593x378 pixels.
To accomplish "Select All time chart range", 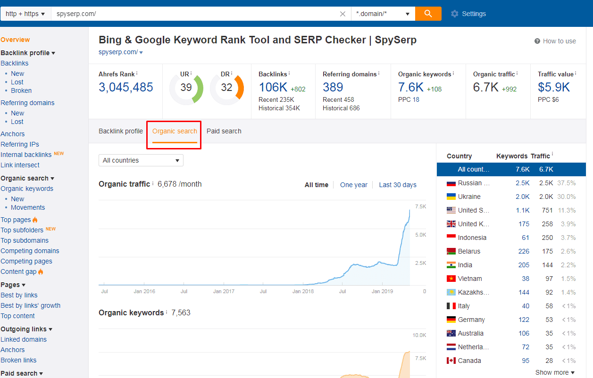I will point(317,185).
